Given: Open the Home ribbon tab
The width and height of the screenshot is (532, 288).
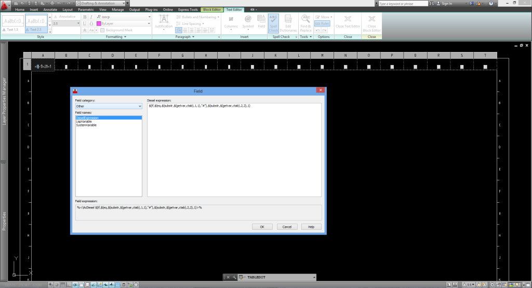Looking at the screenshot, I should point(20,9).
